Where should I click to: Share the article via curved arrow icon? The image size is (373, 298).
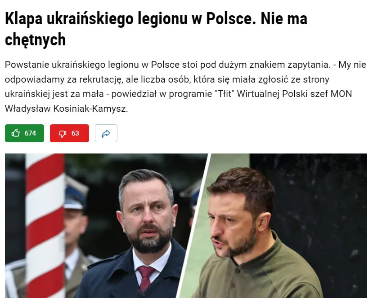tap(106, 133)
